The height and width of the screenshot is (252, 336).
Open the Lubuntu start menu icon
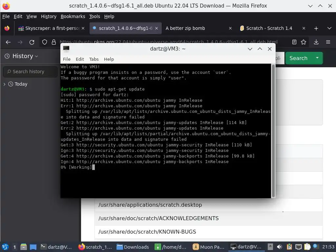pos(5,247)
